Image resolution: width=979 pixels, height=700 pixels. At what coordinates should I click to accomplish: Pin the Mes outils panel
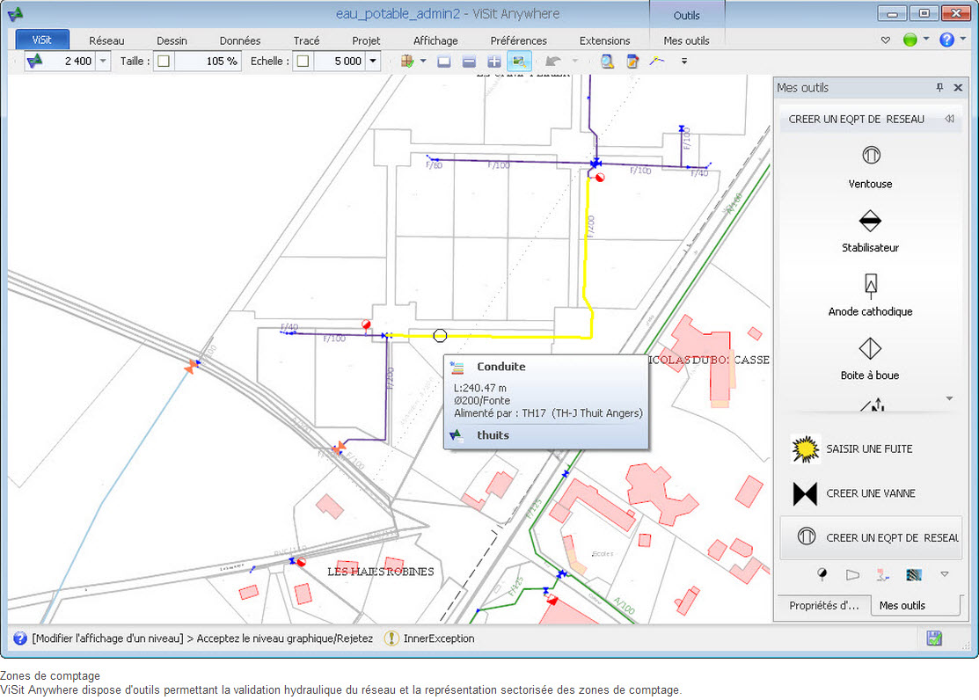[939, 87]
